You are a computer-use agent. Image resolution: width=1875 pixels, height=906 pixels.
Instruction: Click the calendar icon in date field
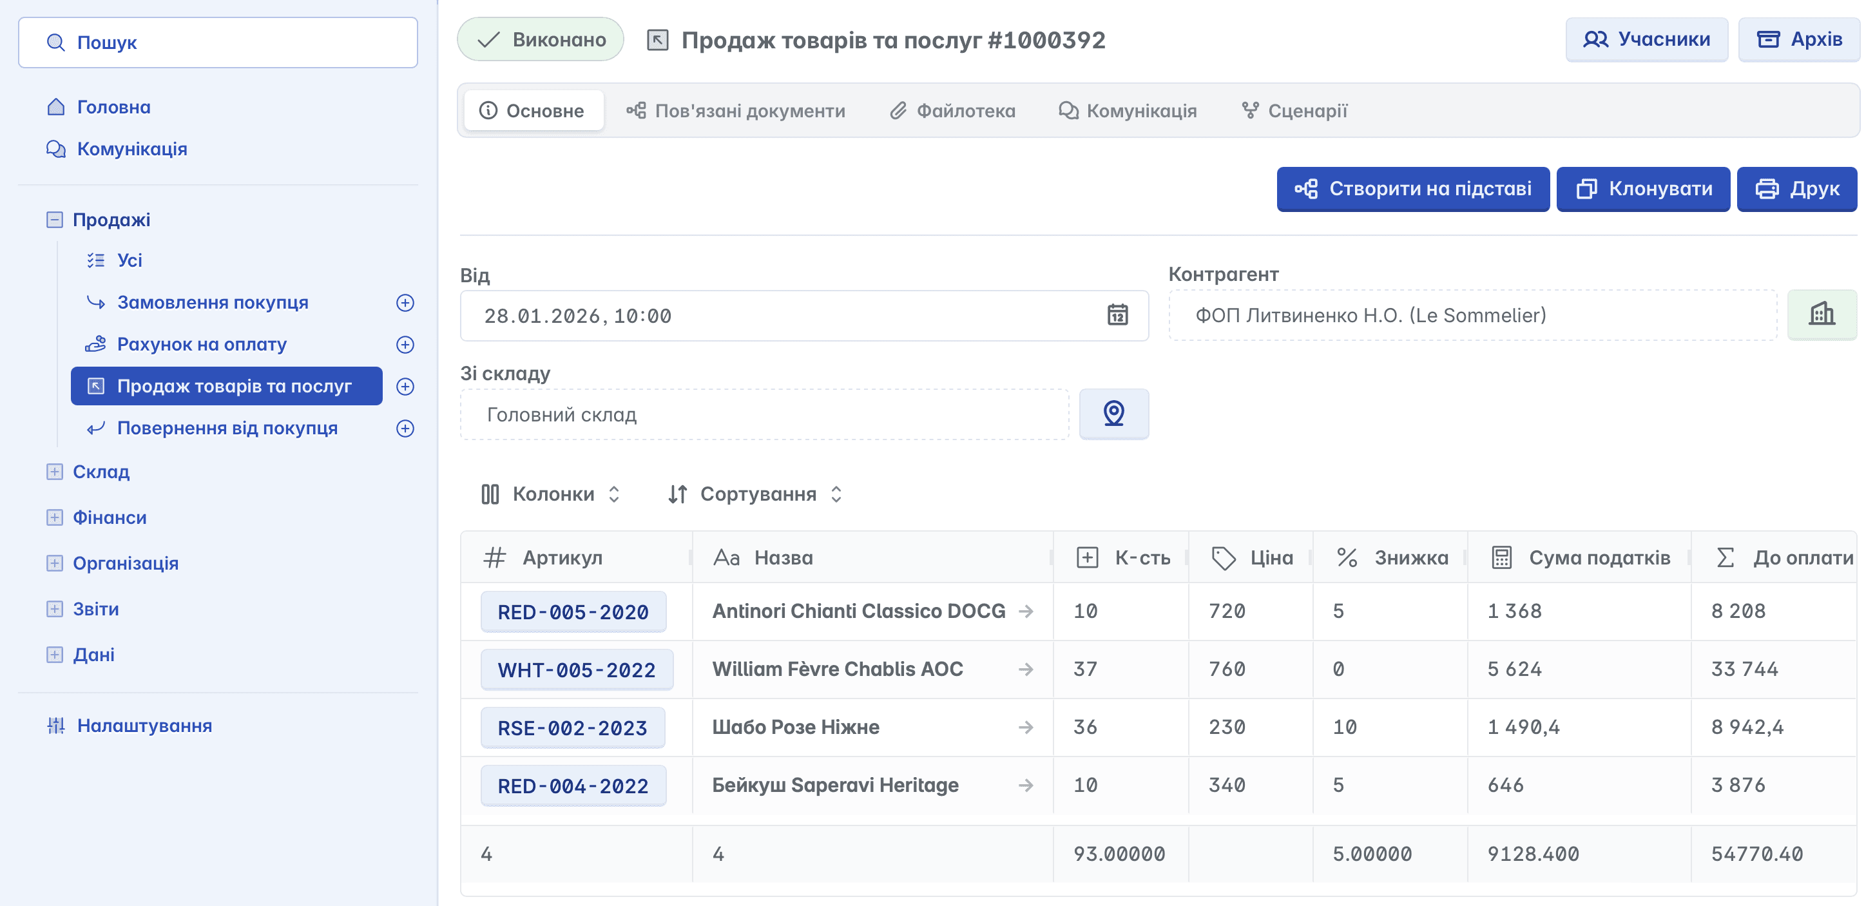click(x=1117, y=315)
